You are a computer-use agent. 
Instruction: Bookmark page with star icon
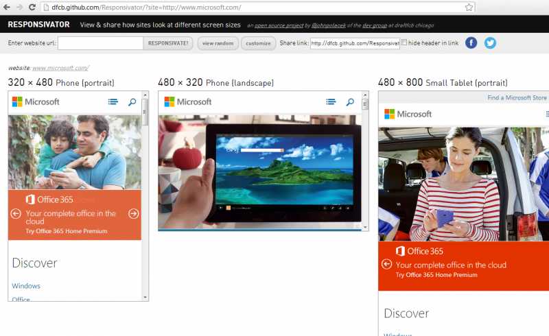point(469,7)
